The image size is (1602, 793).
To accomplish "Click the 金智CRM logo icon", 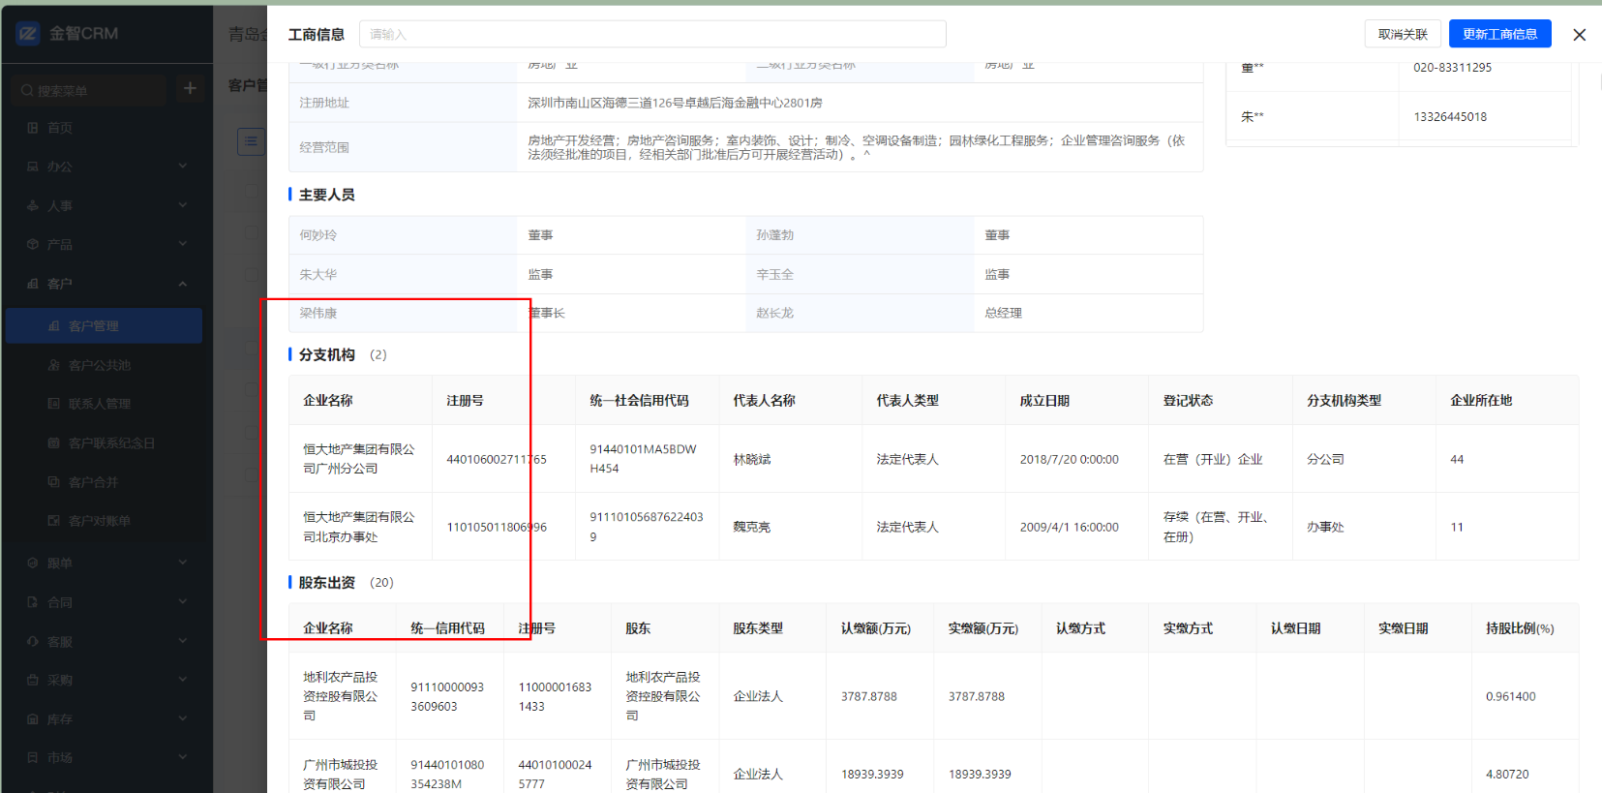I will click(x=28, y=33).
